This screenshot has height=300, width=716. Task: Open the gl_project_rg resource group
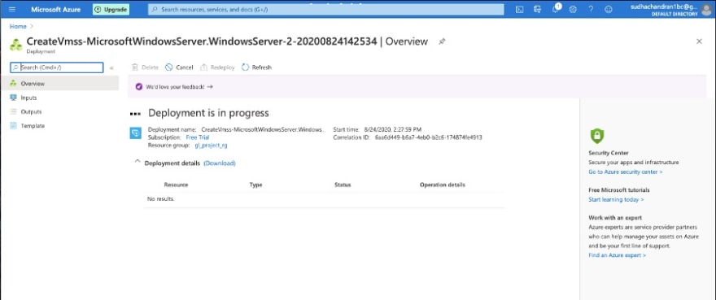click(x=211, y=146)
